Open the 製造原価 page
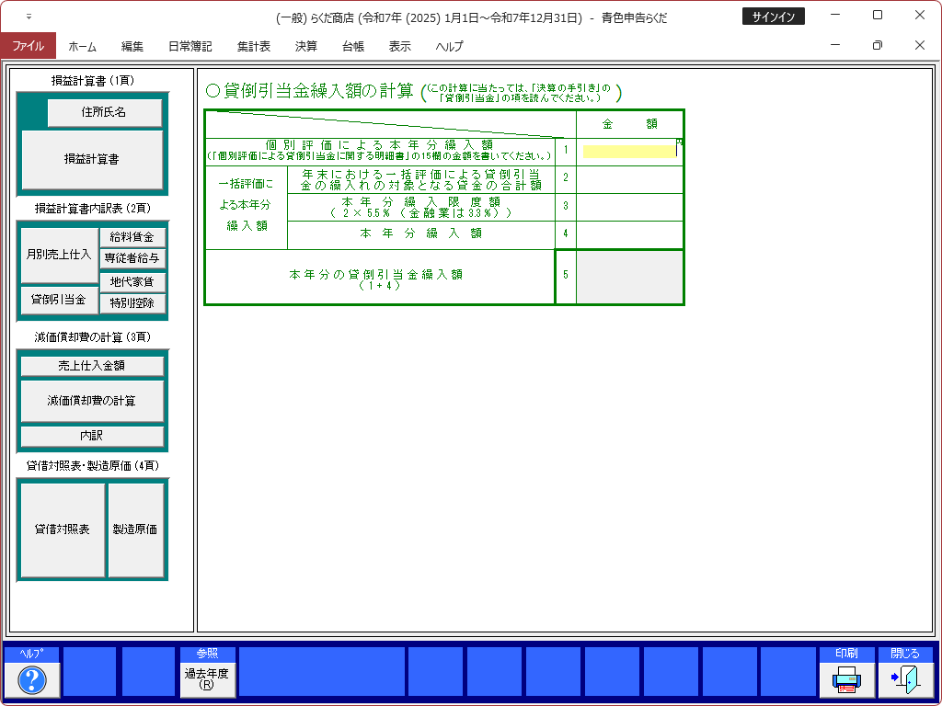This screenshot has height=706, width=942. click(x=135, y=529)
